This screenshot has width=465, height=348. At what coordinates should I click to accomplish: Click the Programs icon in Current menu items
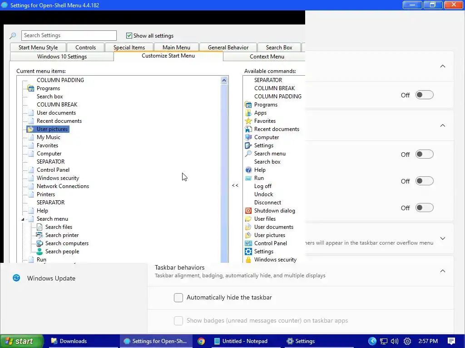(31, 88)
